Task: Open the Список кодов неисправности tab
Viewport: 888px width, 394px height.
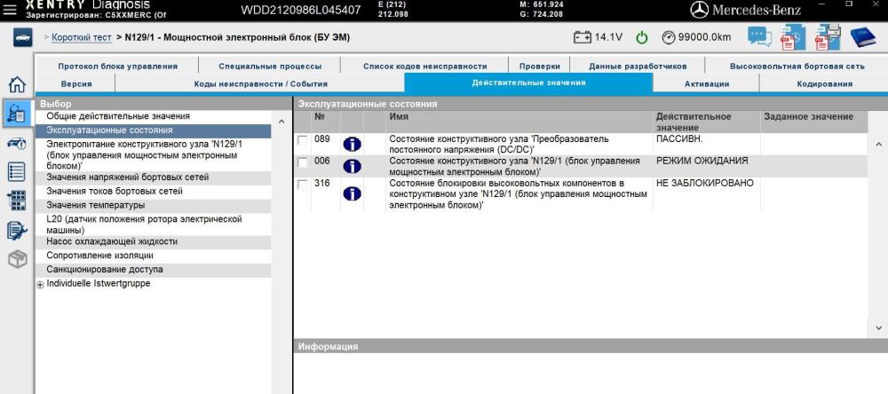Action: click(424, 67)
